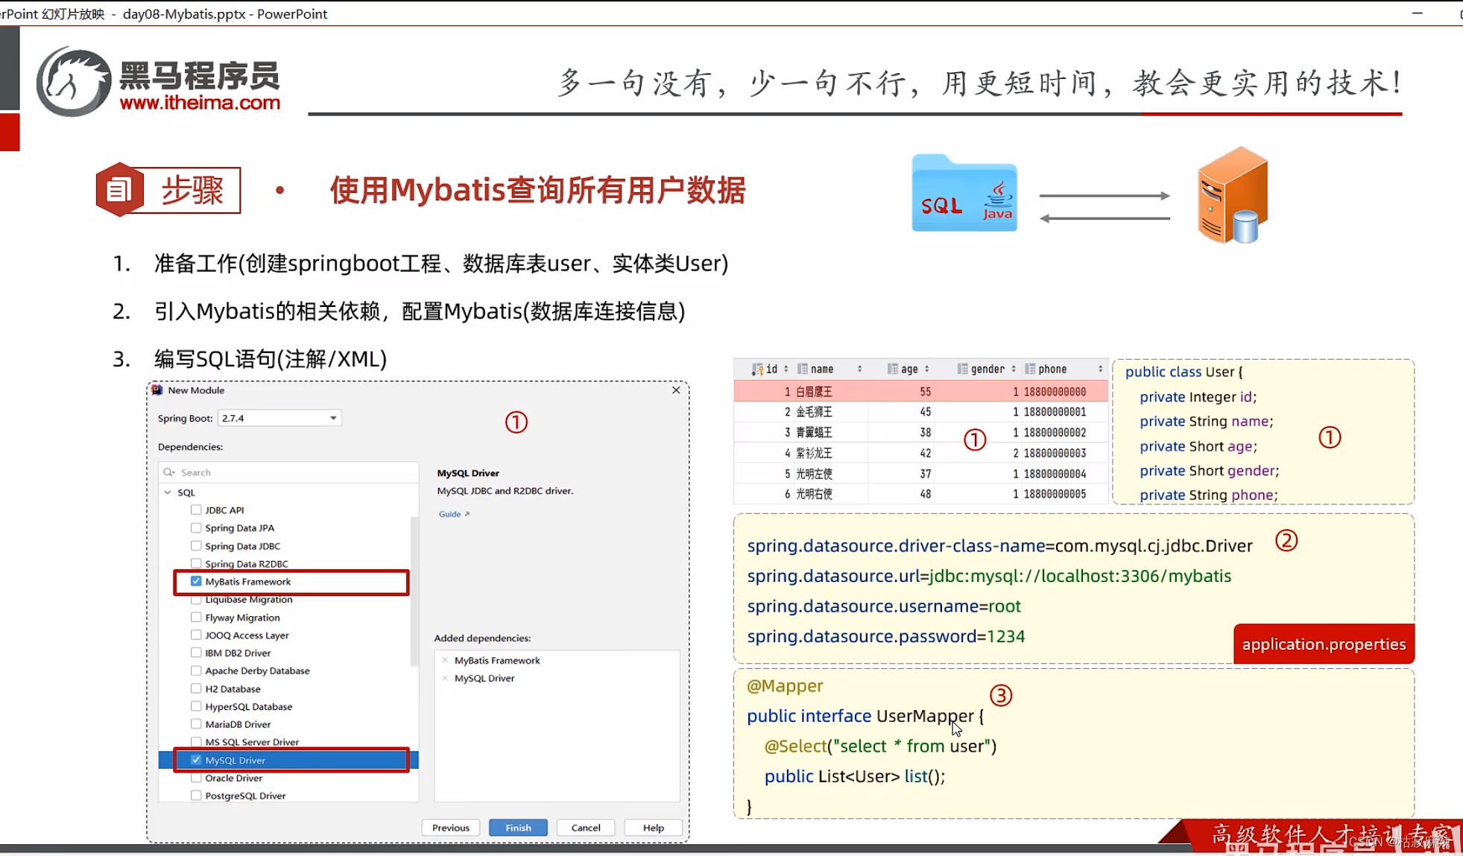Click the grid icon beside the phone column
1463x856 pixels.
click(1031, 369)
